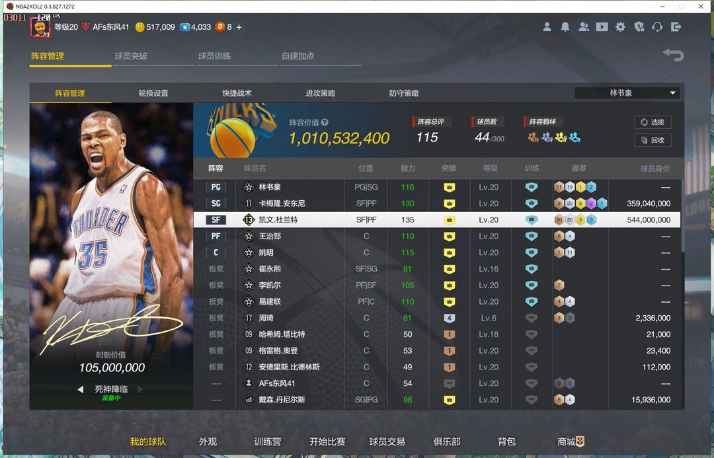Expand the 林书豪 lineup dropdown

[673, 93]
